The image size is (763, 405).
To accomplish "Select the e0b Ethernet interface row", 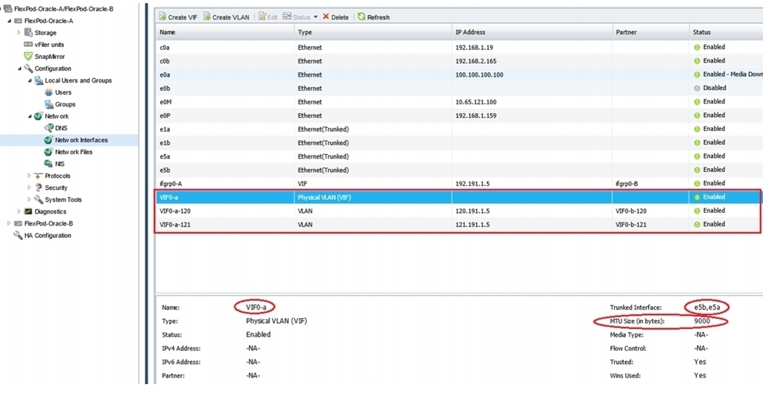I will [458, 88].
